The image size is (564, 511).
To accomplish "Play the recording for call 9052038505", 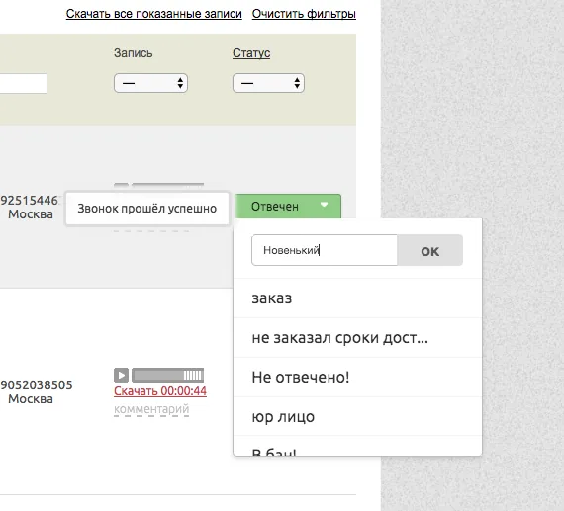I will (x=122, y=376).
